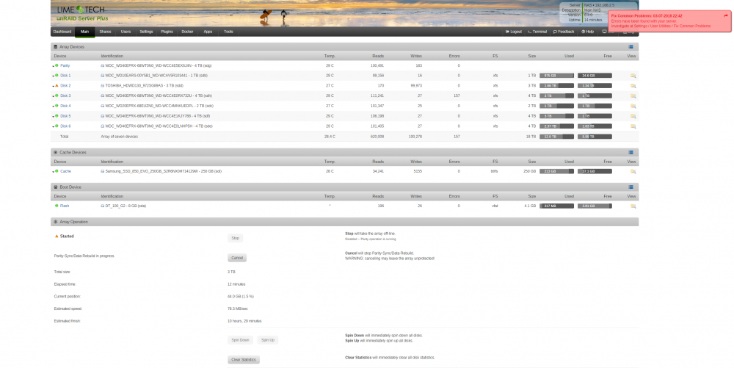Click disk icon beside the Samsung_SSD_850_EVO identification

point(103,171)
